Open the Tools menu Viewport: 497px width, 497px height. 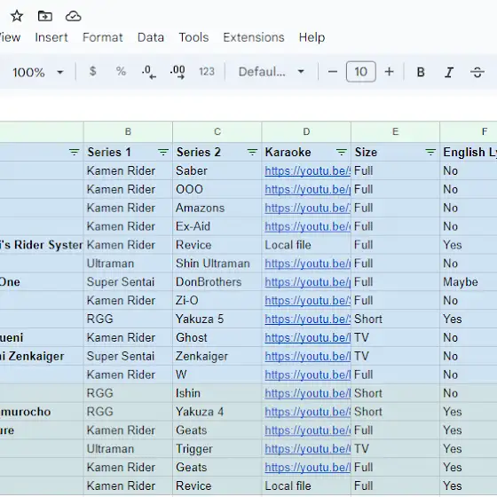(x=193, y=37)
